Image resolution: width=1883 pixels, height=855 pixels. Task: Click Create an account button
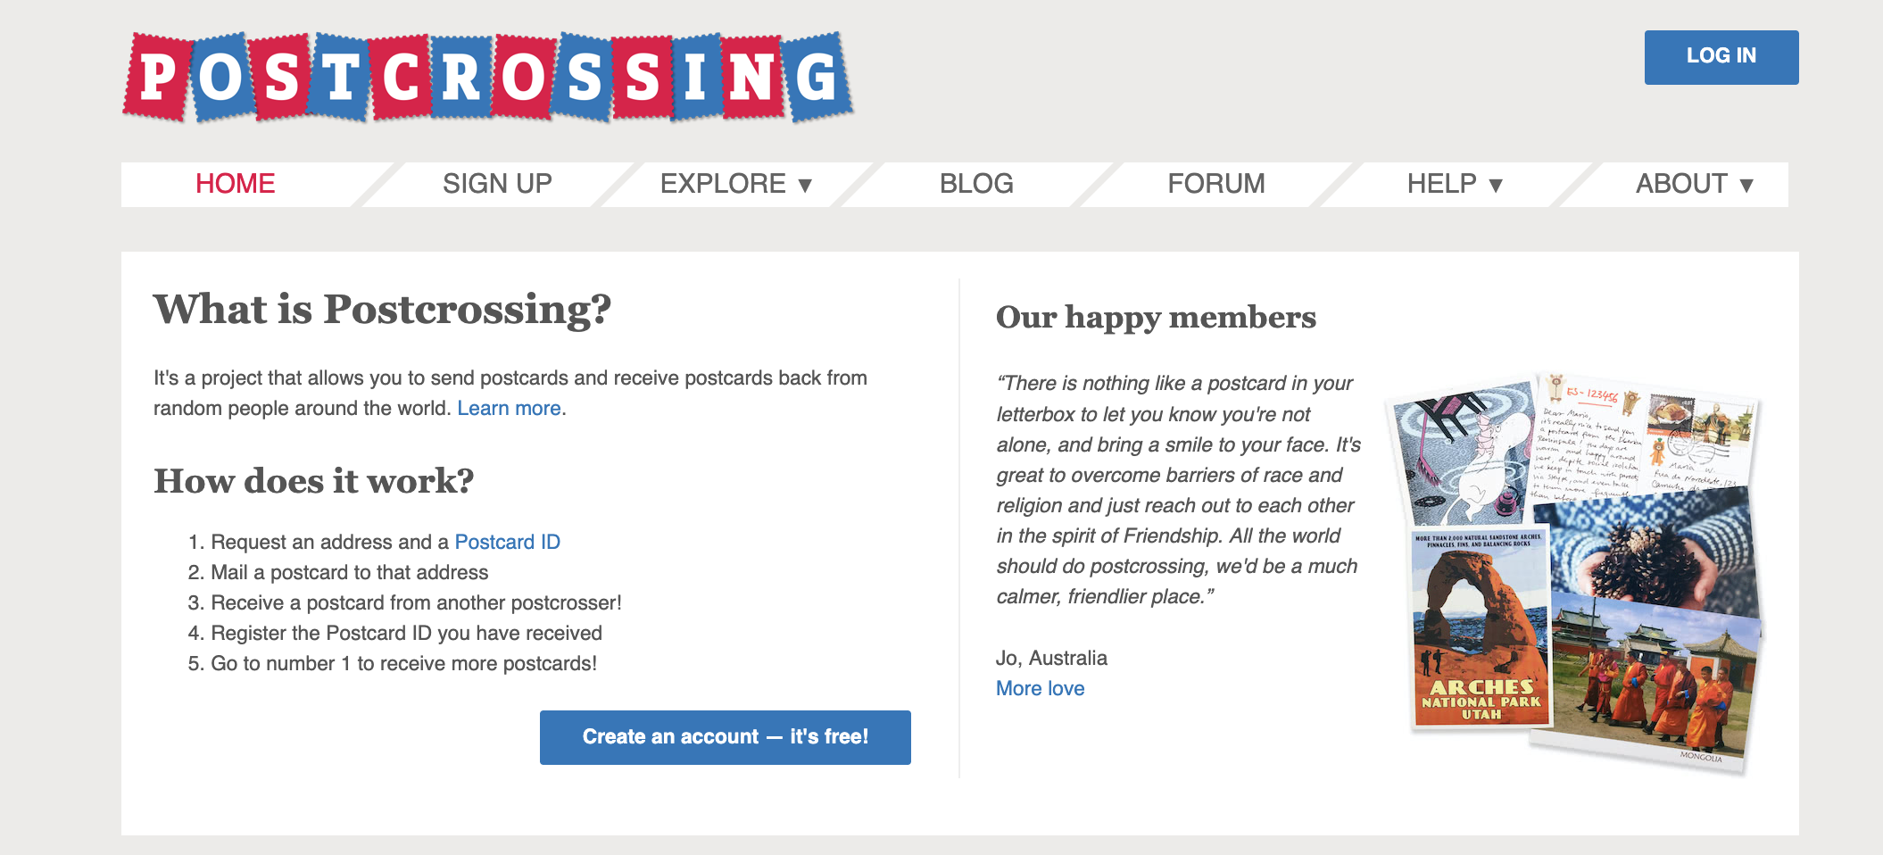click(726, 737)
